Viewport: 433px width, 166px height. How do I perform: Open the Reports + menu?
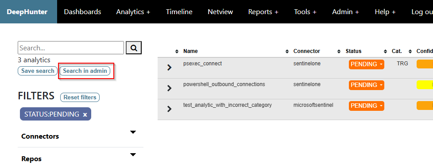pos(263,12)
